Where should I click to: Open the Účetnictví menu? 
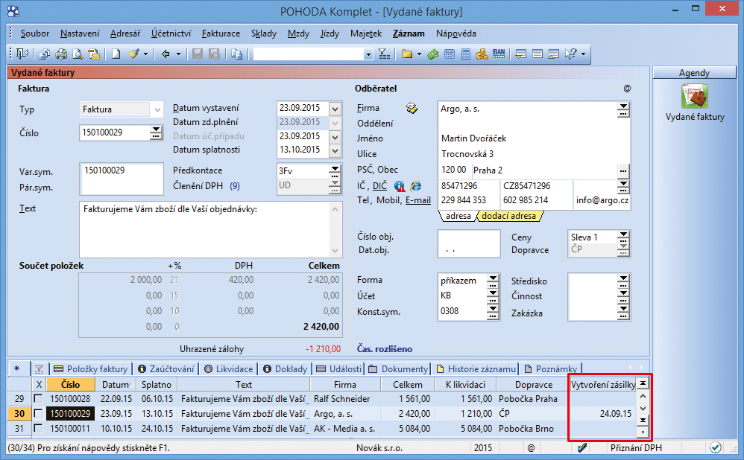click(171, 33)
